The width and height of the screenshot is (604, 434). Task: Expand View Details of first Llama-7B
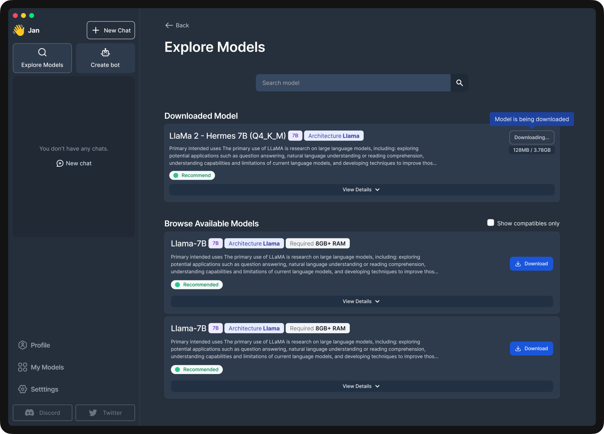click(x=361, y=301)
